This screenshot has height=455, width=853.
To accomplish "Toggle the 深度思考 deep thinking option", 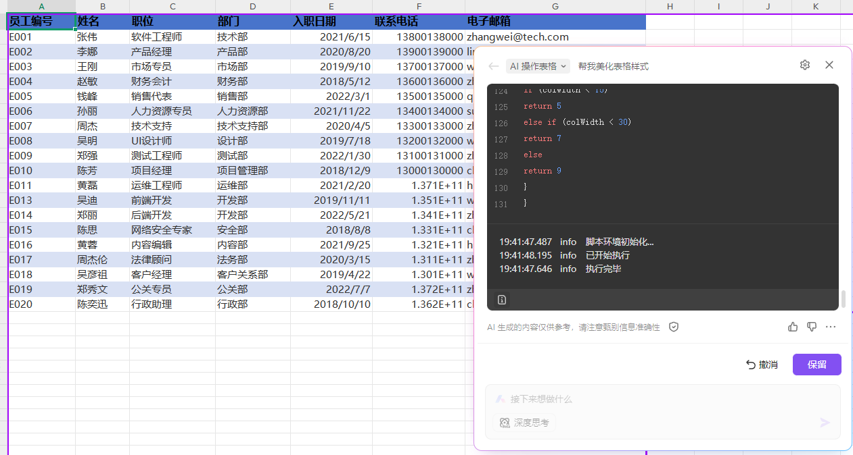I will point(524,423).
